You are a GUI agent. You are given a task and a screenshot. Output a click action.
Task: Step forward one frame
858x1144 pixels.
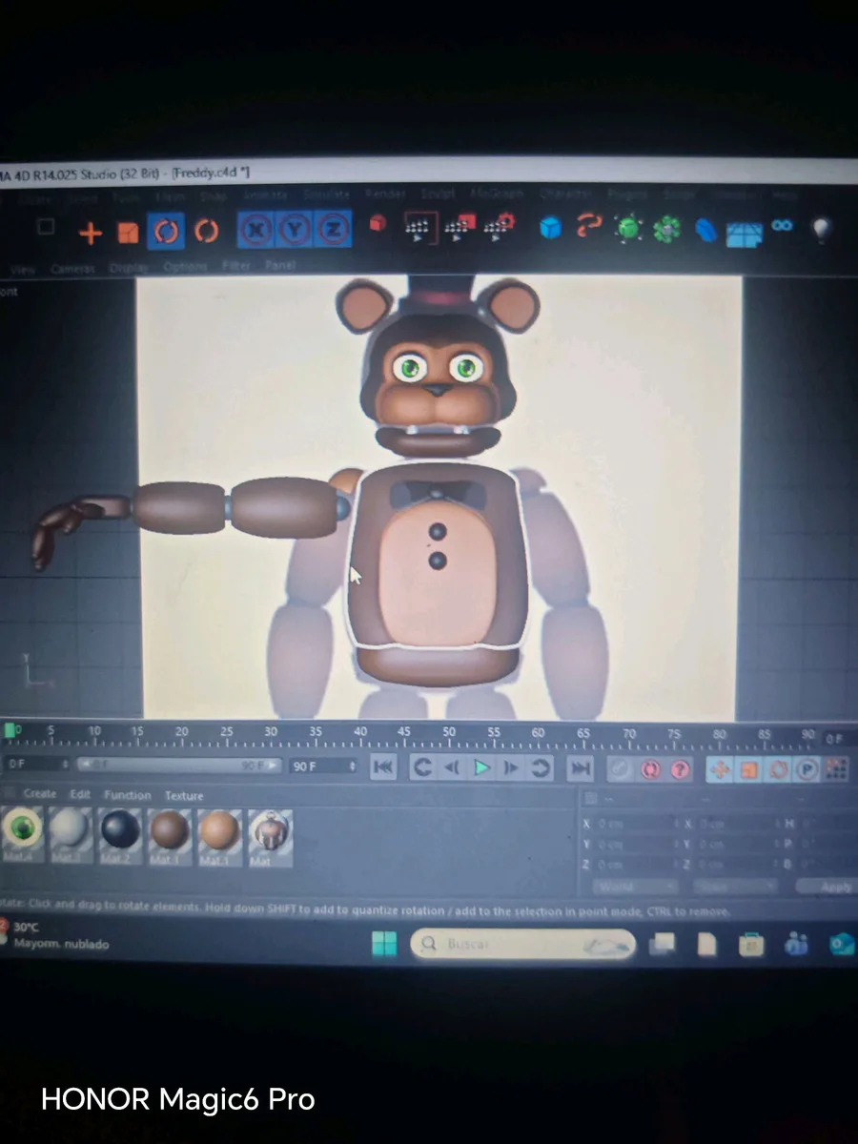pyautogui.click(x=511, y=767)
